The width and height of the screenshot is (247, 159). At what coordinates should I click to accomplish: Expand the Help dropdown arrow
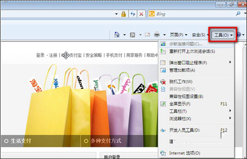click(x=243, y=35)
